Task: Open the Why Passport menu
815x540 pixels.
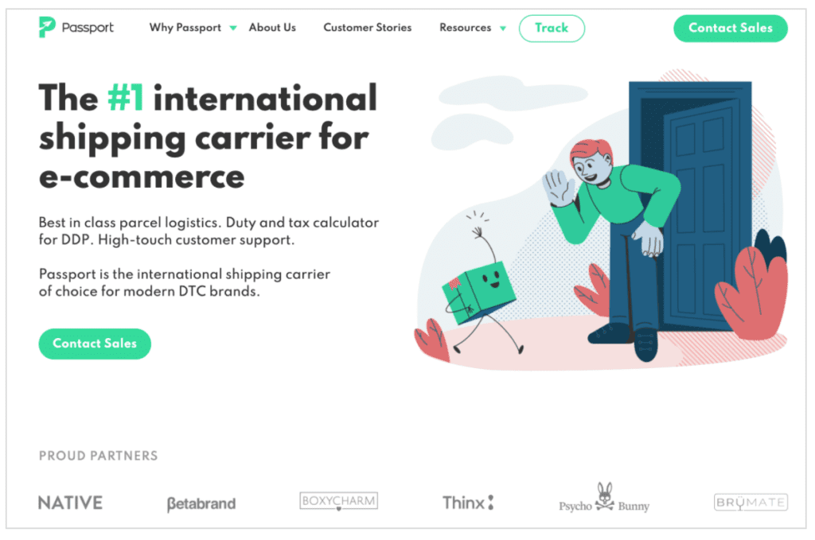Action: [185, 28]
